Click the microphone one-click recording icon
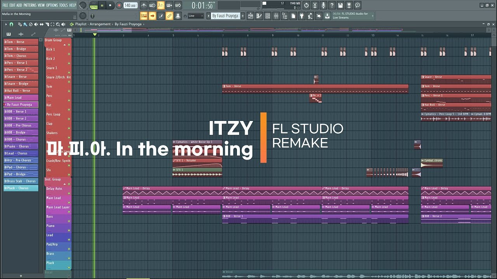The height and width of the screenshot is (279, 497). pyautogui.click(x=323, y=5)
